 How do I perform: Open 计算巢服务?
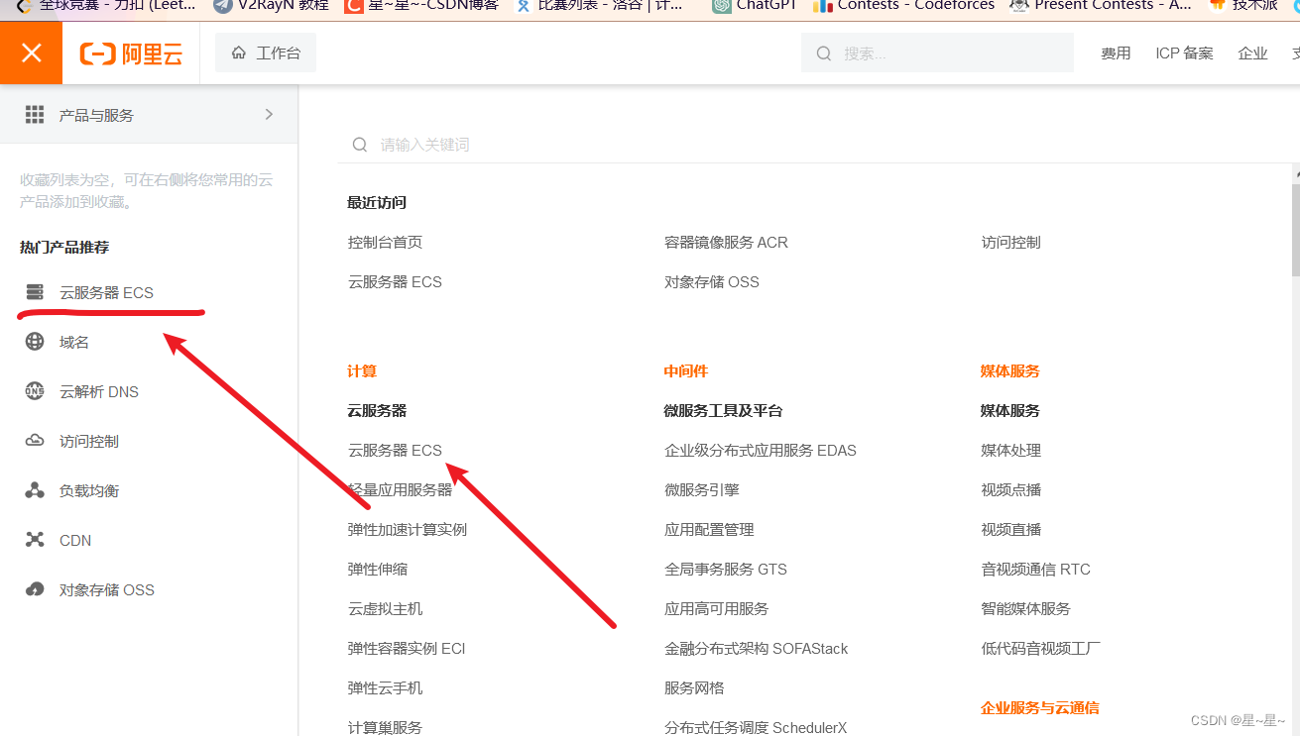coord(385,727)
